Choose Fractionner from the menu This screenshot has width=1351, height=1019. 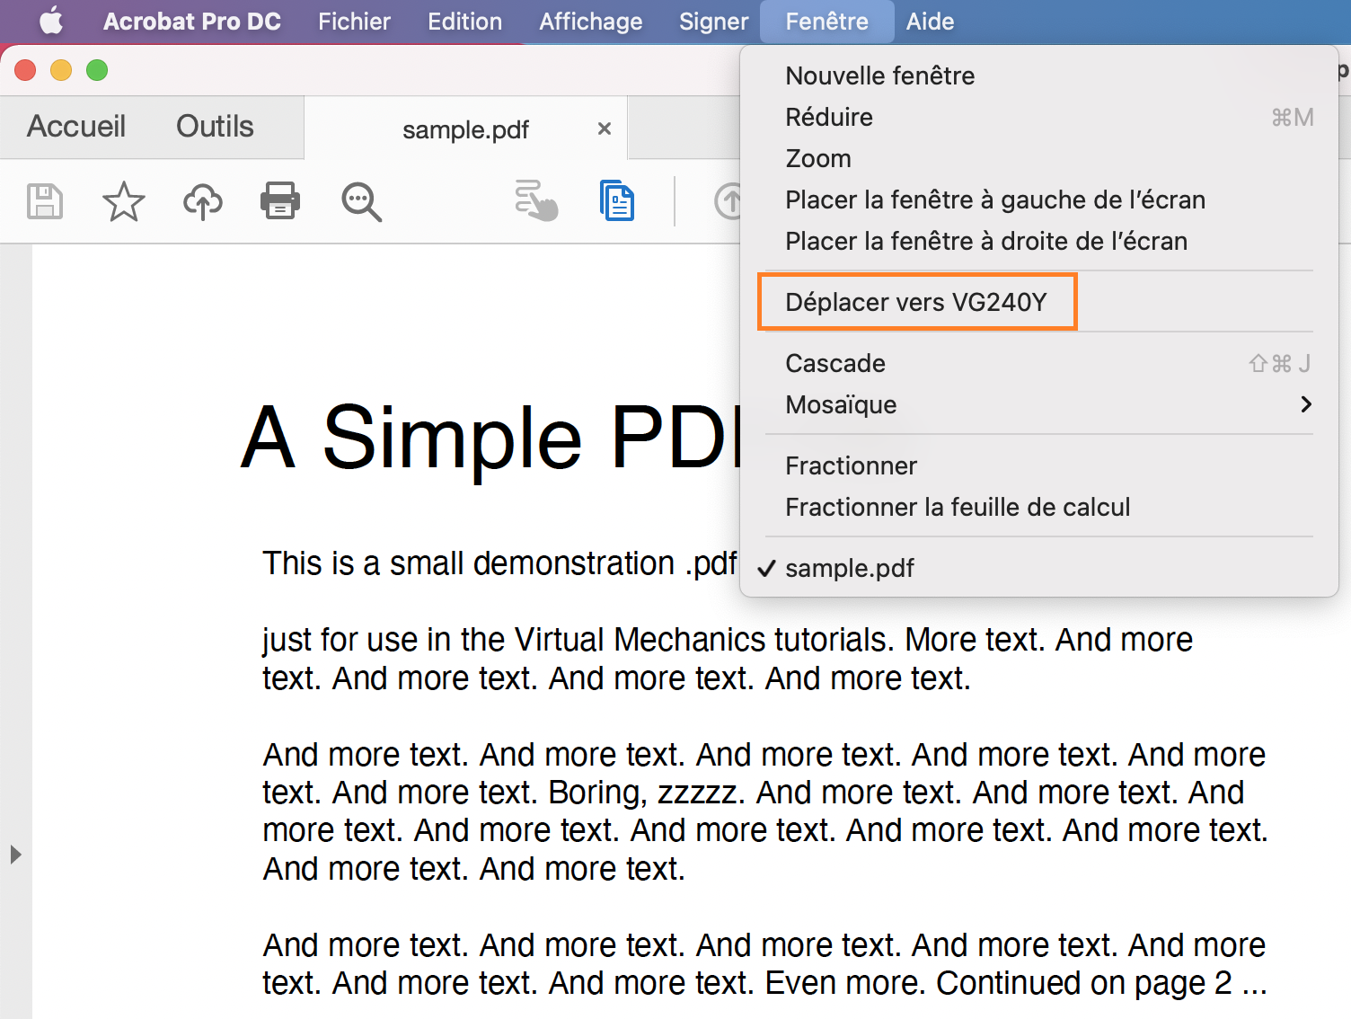1039,465
